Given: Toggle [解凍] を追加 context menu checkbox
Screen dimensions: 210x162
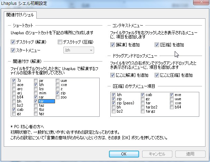Looking at the screenshot, I should [112, 45].
